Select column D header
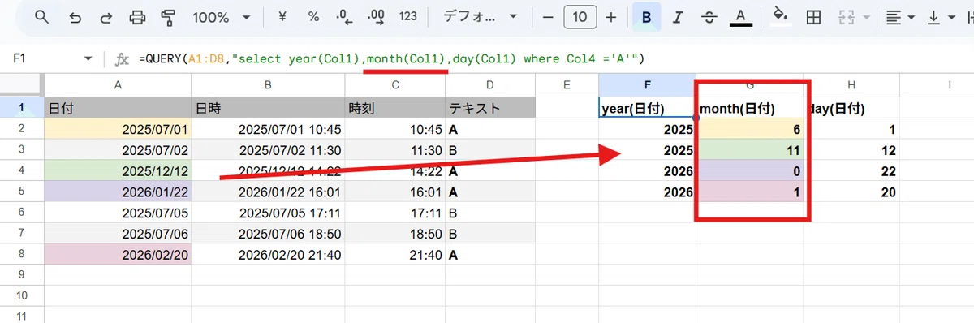The image size is (974, 323). click(x=489, y=84)
